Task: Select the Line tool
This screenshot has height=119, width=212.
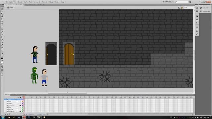Action: click(2, 26)
